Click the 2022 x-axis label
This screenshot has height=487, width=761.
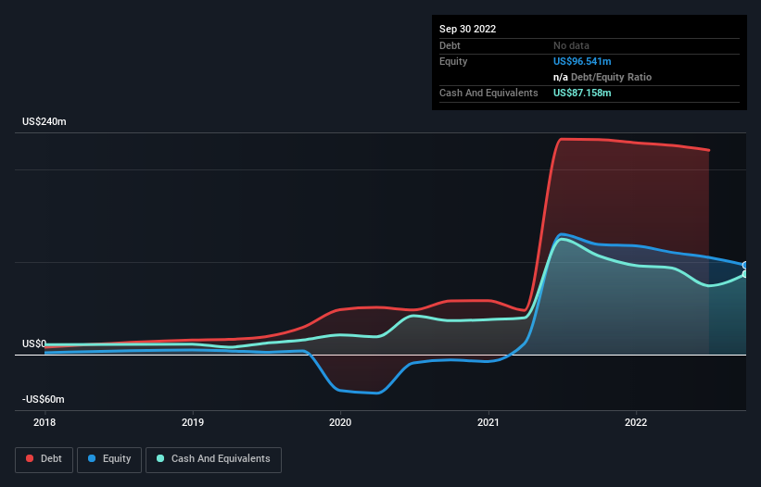coord(636,422)
